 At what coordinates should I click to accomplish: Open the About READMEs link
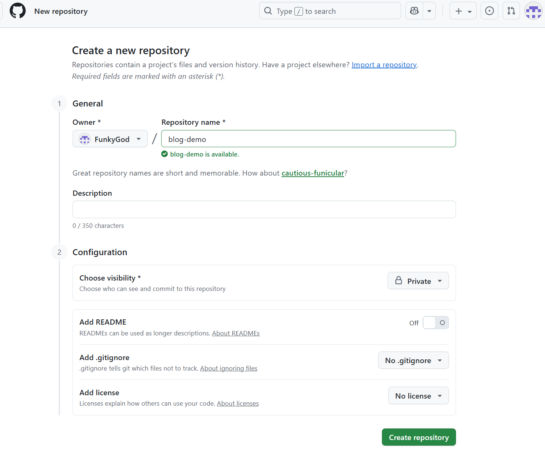coord(236,333)
